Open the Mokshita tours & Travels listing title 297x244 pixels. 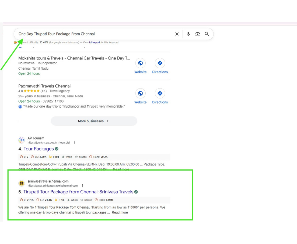(74, 58)
